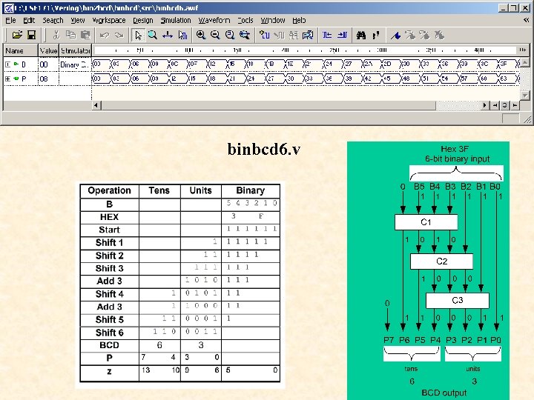Expand signal B in the waveform list
Screen dimensions: 534x400
pos(7,64)
